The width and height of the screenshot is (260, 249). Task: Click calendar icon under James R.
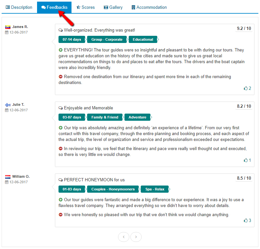click(7, 32)
